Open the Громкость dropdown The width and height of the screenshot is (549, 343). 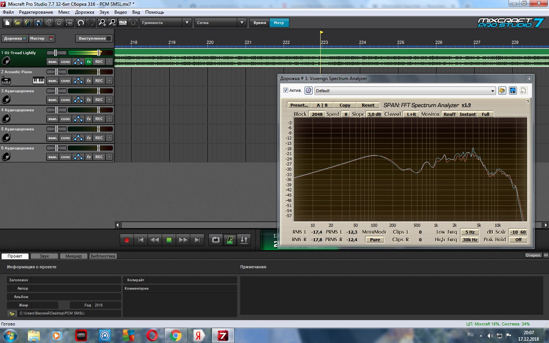166,23
